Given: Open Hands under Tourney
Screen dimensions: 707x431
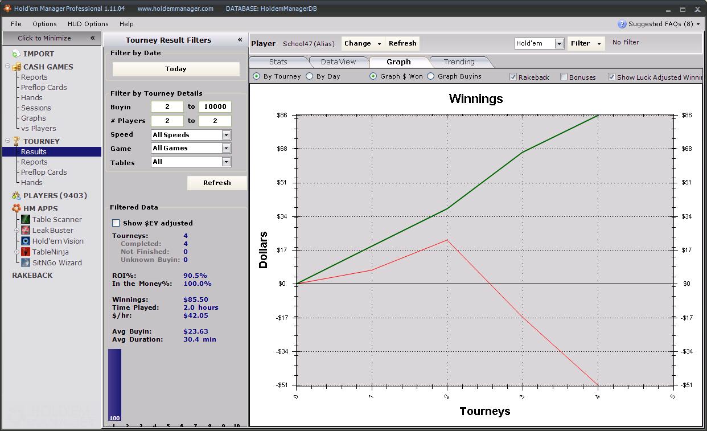Looking at the screenshot, I should (31, 182).
